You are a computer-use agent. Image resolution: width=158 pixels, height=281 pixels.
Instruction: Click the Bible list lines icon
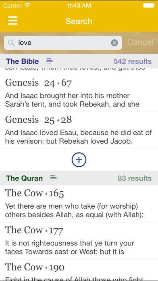point(50,61)
